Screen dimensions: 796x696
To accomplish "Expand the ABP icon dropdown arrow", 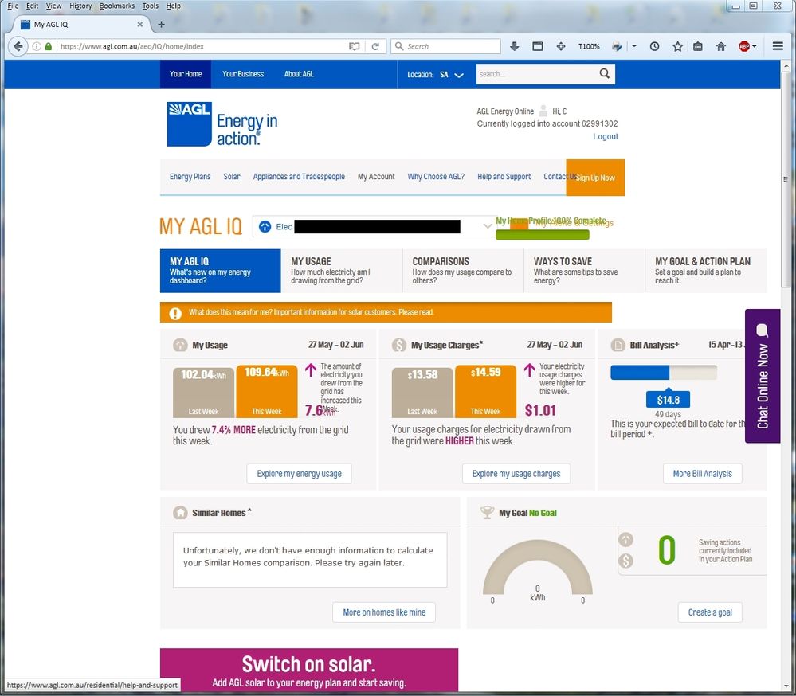I will pyautogui.click(x=755, y=46).
